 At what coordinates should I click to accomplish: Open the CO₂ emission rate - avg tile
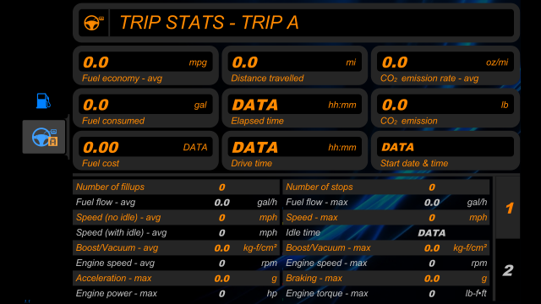[445, 66]
